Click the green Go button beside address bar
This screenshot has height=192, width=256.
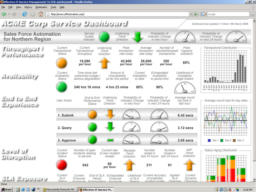[x=196, y=14]
